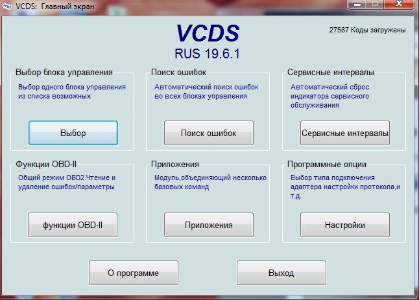This screenshot has width=419, height=300.
Task: Minimize the VCDS window
Action: (x=355, y=4)
